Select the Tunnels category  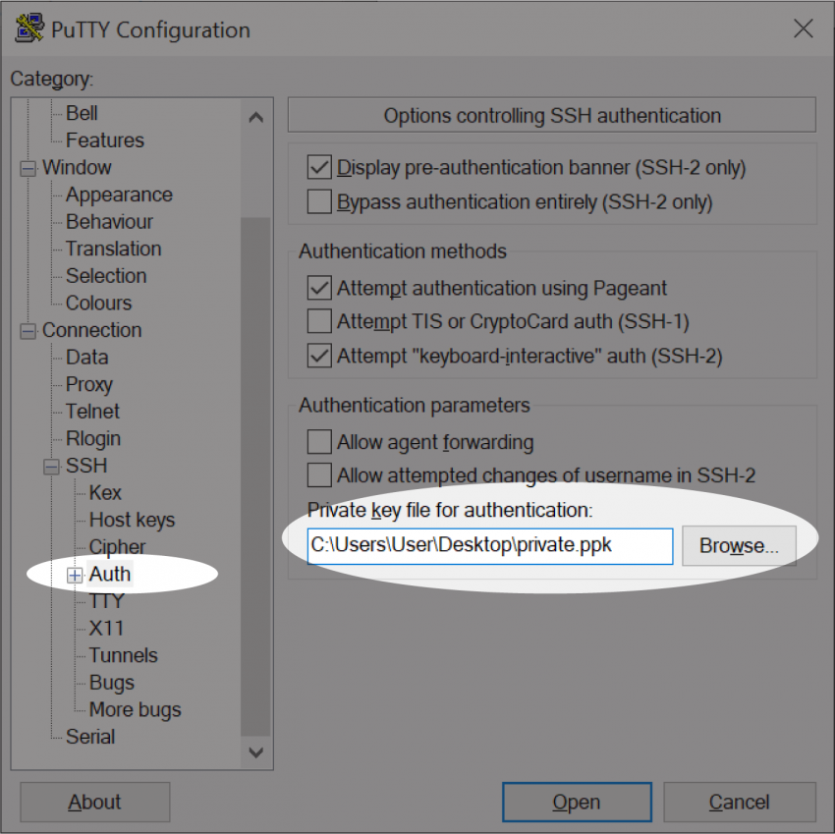coord(123,655)
